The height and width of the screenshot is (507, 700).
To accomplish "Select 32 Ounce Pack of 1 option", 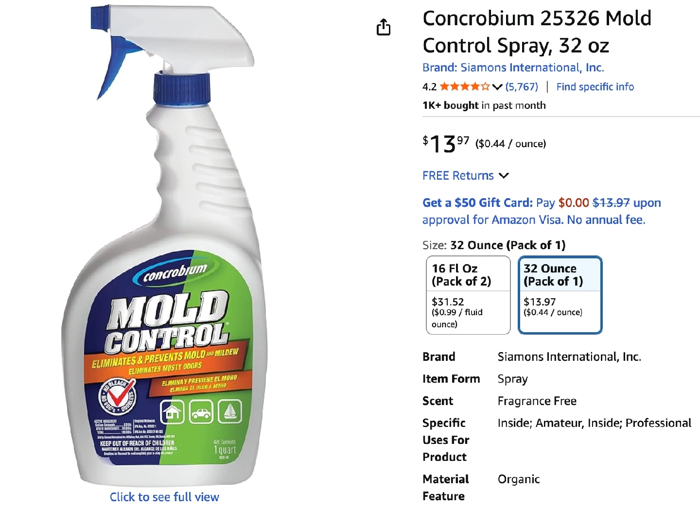I will point(560,295).
